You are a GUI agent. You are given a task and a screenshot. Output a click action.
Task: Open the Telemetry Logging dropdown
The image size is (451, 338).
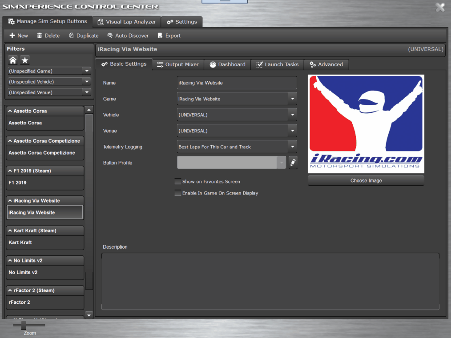292,147
